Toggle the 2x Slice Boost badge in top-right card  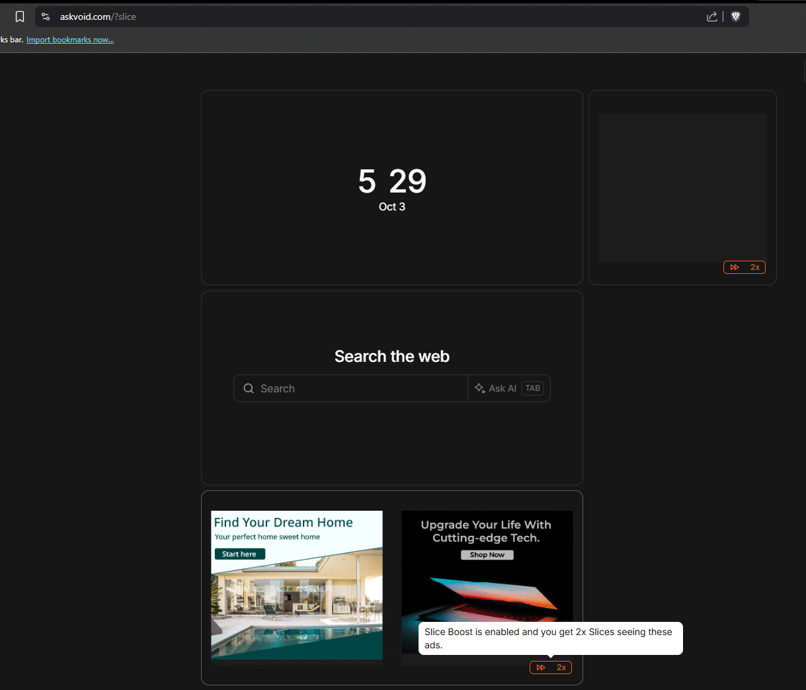tap(744, 267)
